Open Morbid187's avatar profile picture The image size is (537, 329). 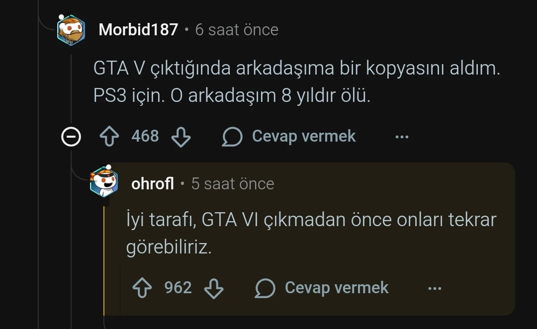(x=71, y=30)
